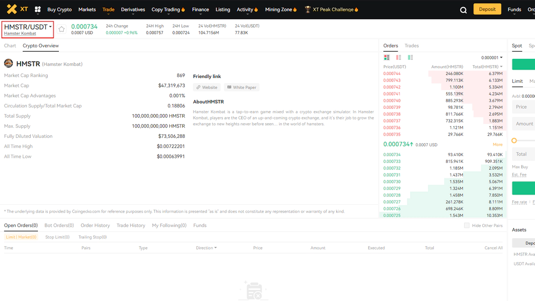The width and height of the screenshot is (535, 301).
Task: Open the White Paper link
Action: tap(241, 87)
